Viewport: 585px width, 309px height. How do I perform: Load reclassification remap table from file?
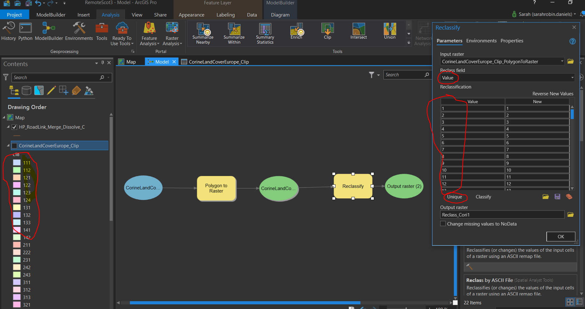point(545,197)
